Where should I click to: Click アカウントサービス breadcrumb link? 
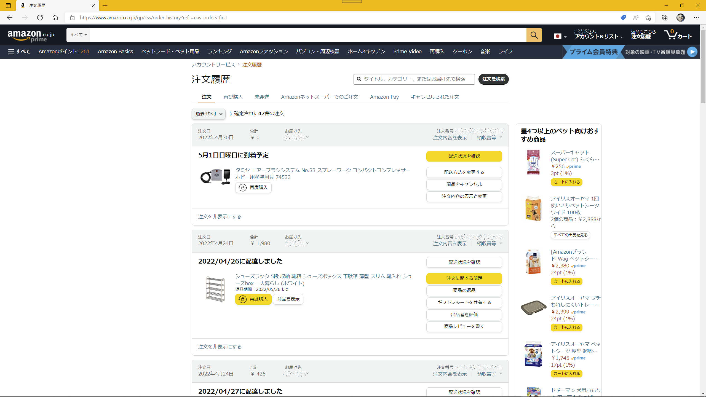(x=213, y=65)
